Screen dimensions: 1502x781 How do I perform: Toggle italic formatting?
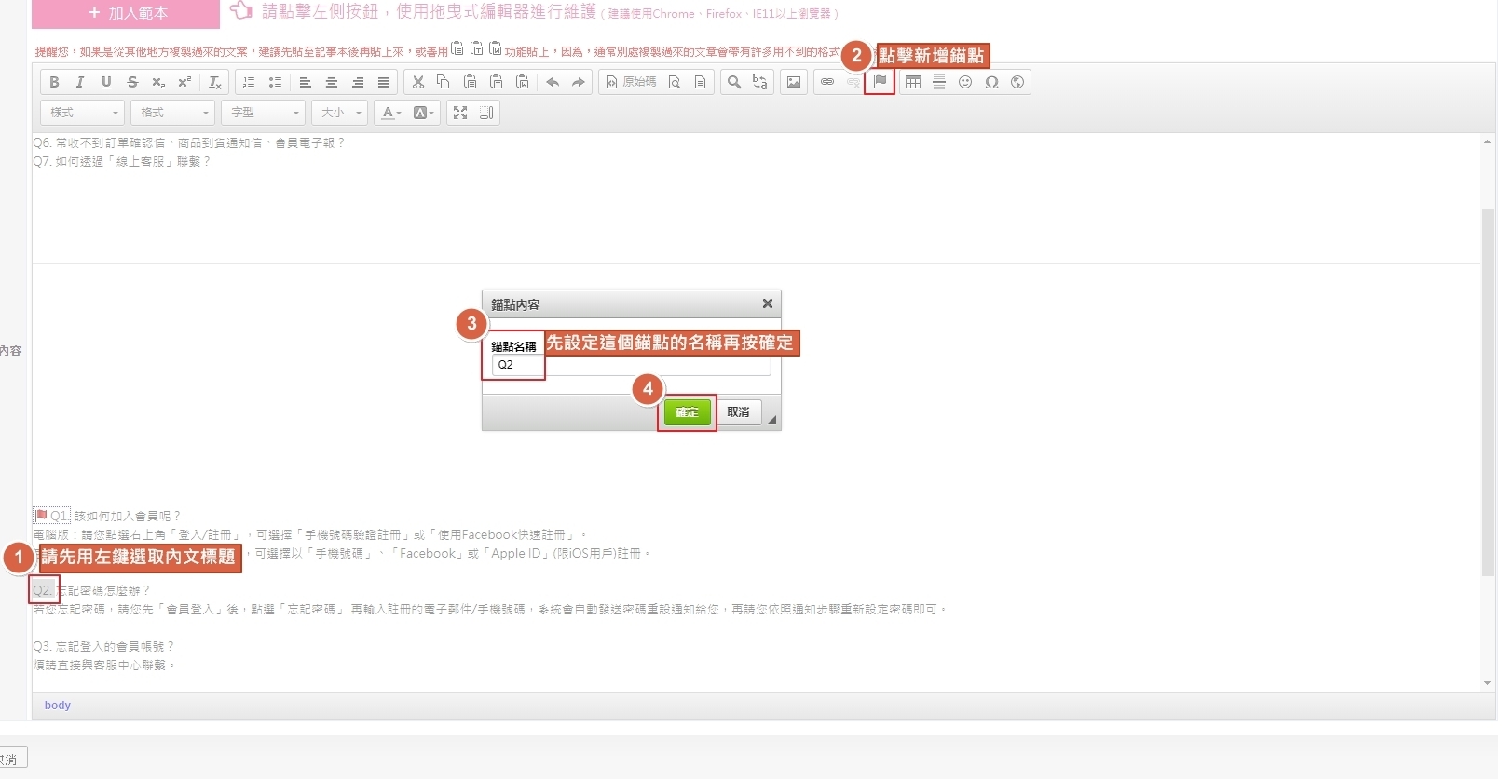(x=80, y=82)
